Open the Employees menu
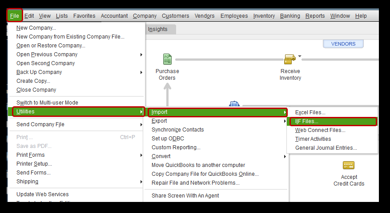390x213 pixels. [x=234, y=16]
